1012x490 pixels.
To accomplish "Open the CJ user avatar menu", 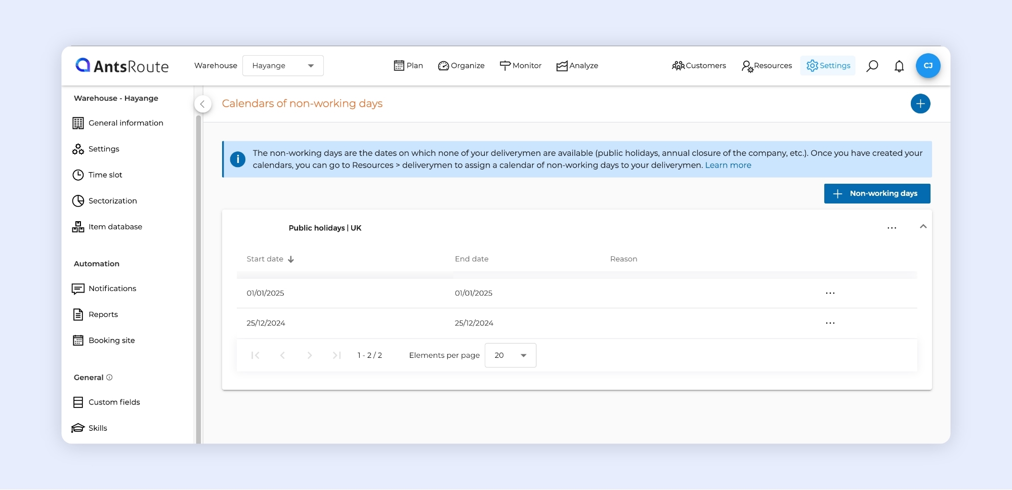I will pyautogui.click(x=927, y=66).
